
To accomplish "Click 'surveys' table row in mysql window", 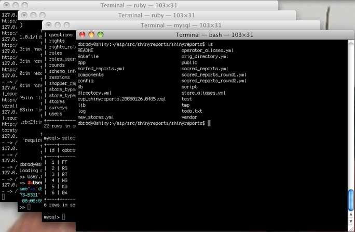I will pos(58,108).
